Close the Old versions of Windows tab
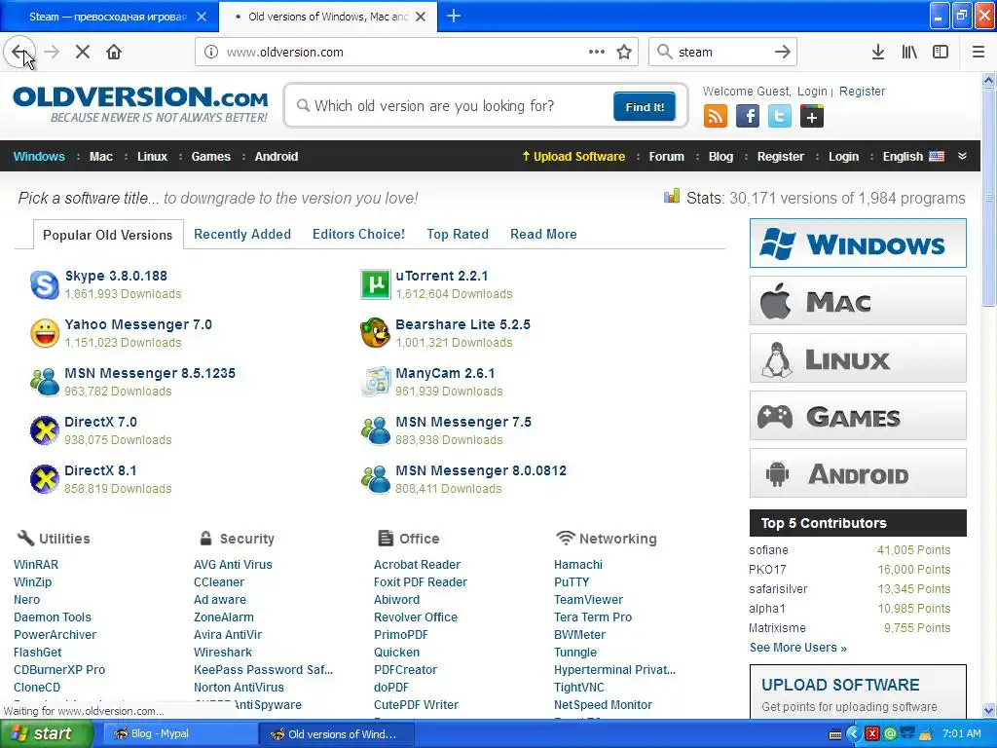 pyautogui.click(x=421, y=17)
